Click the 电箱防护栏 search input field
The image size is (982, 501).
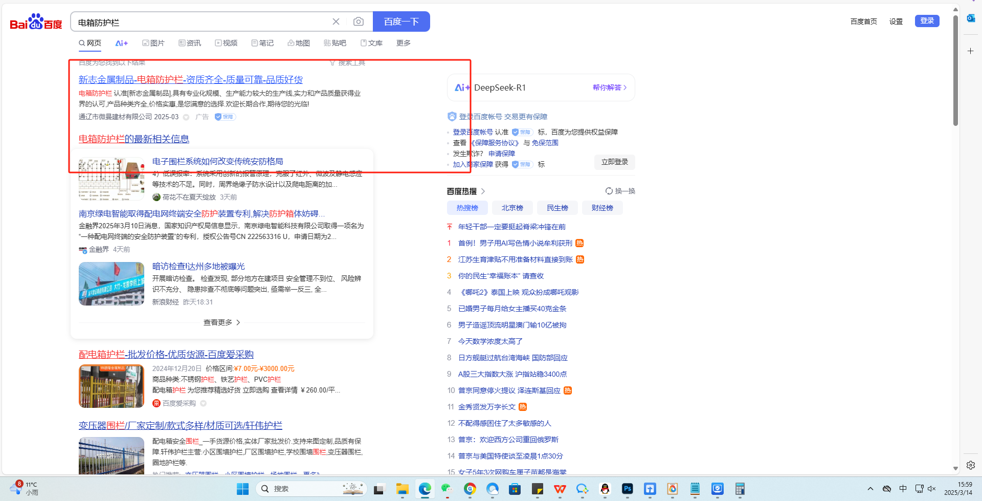click(199, 22)
